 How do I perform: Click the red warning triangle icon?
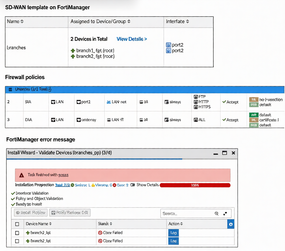tap(22, 175)
